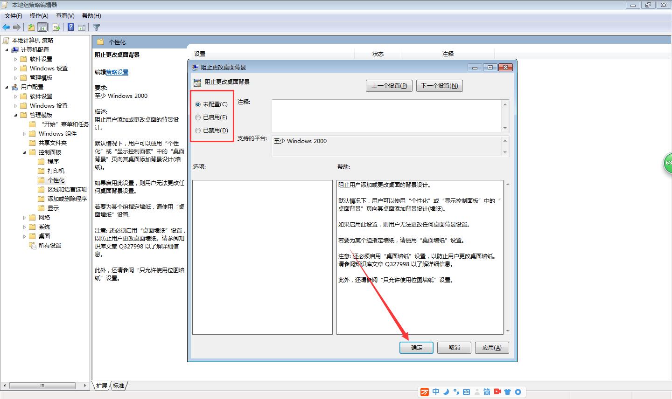This screenshot has width=672, height=399.
Task: Click the policy setting icon beside dialog title
Action: coord(197,82)
